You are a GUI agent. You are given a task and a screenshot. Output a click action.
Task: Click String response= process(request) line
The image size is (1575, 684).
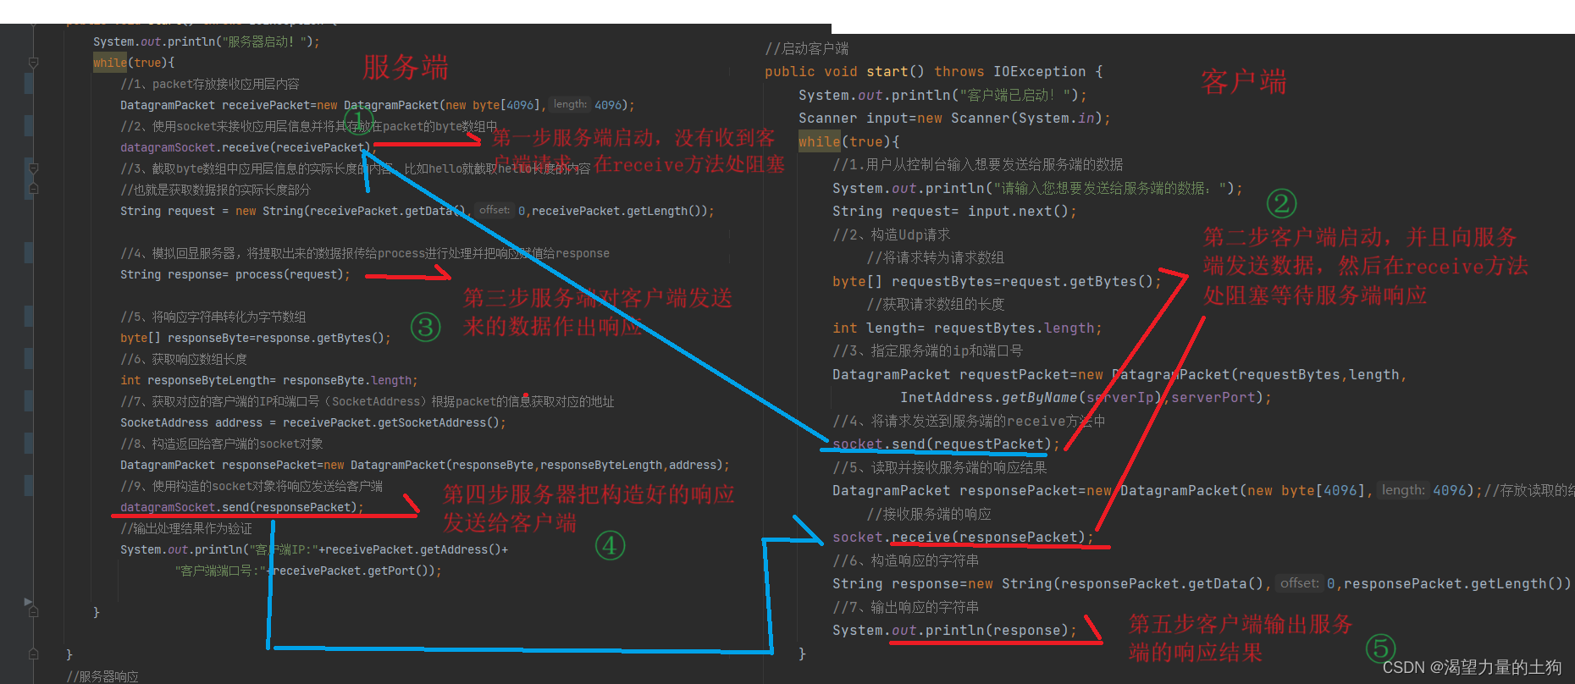tap(235, 274)
